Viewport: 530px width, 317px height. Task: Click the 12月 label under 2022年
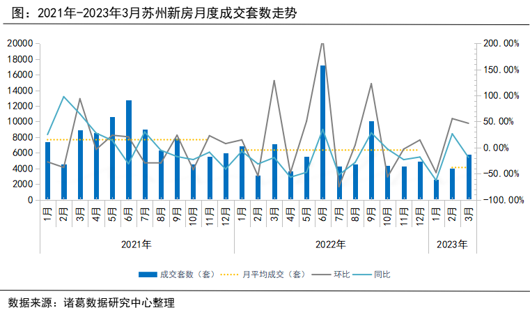tap(420, 216)
